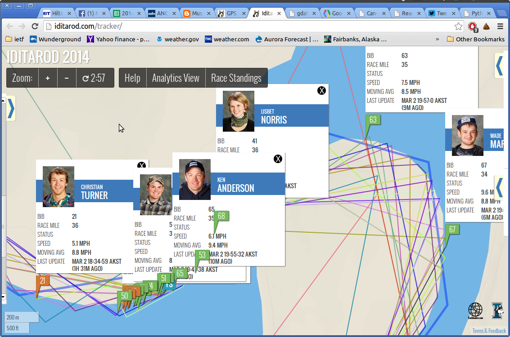Viewport: 510px width, 337px height.
Task: Reload the page with browser refresh icon
Action: click(35, 27)
